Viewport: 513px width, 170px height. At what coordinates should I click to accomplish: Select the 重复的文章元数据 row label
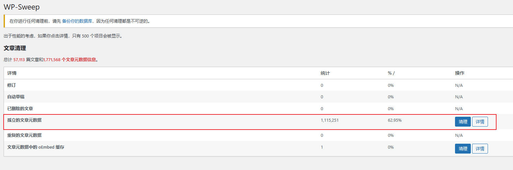(x=24, y=135)
